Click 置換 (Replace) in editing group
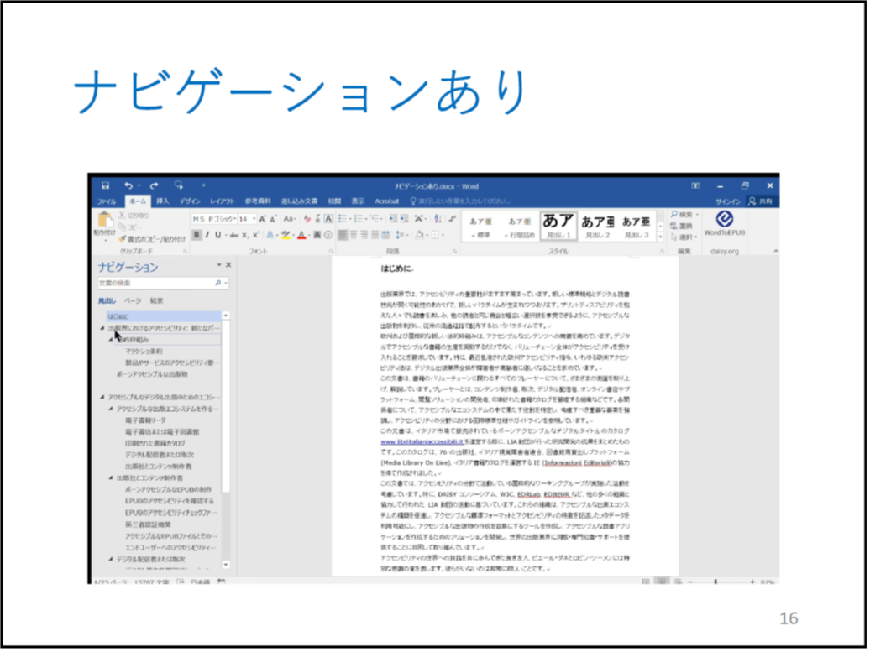Viewport: 870px width, 652px height. point(682,227)
